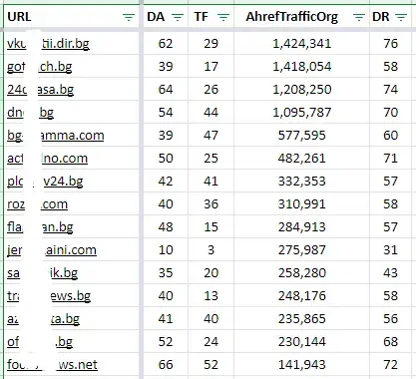
Task: Select the cell with traffic 1,424,341
Action: tap(301, 44)
